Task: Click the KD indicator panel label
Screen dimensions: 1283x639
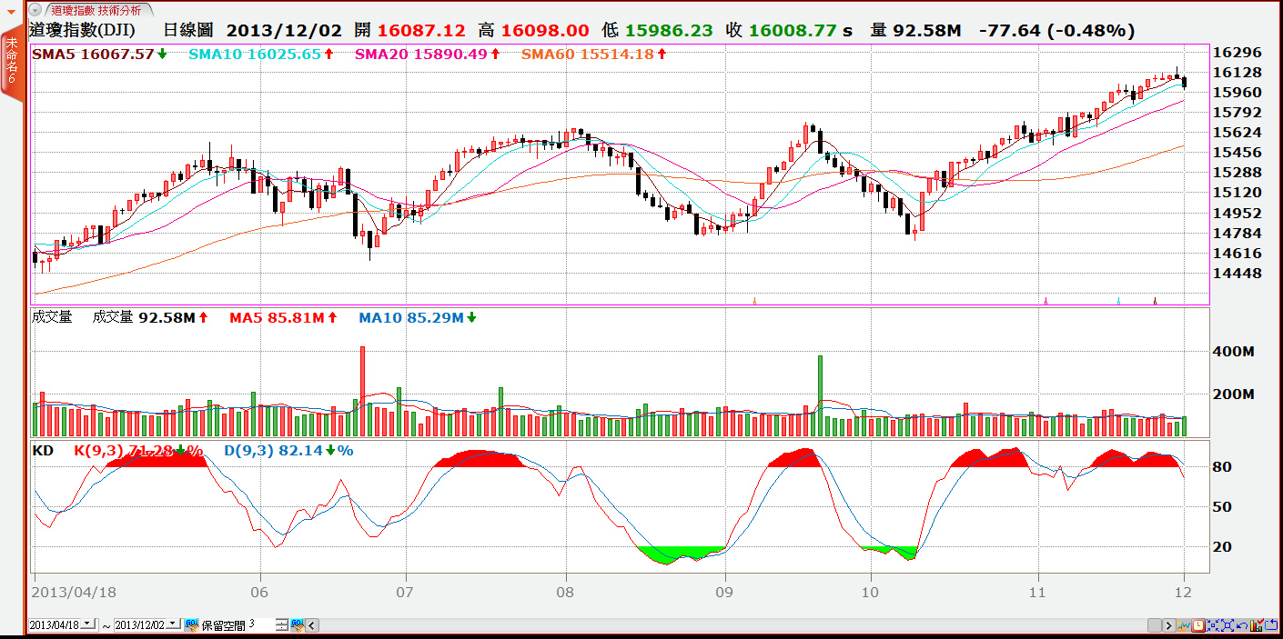Action: tap(43, 450)
